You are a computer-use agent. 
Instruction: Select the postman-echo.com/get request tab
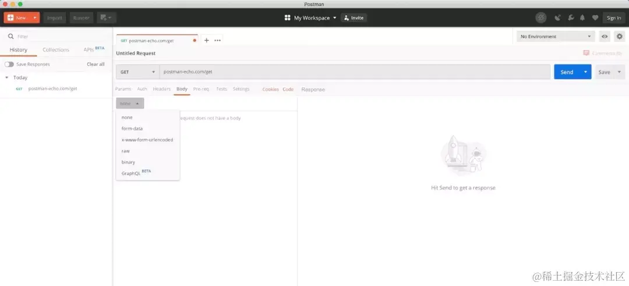(x=157, y=41)
